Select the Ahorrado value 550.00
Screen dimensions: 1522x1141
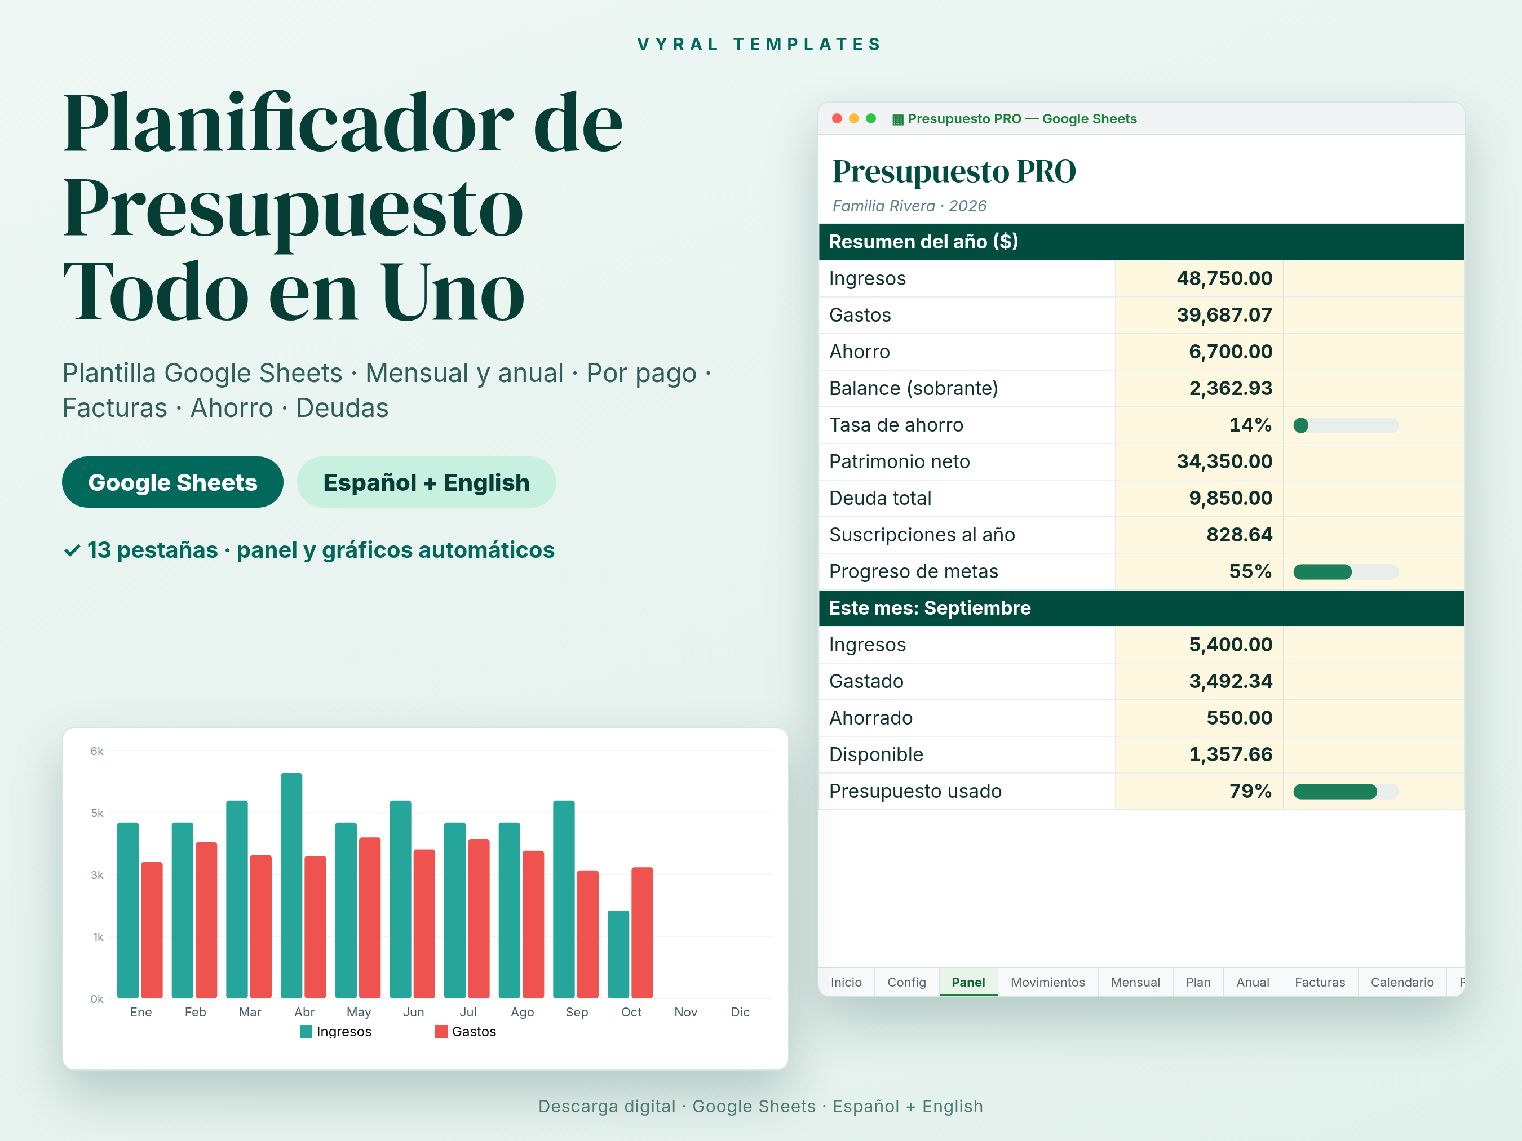tap(1239, 718)
